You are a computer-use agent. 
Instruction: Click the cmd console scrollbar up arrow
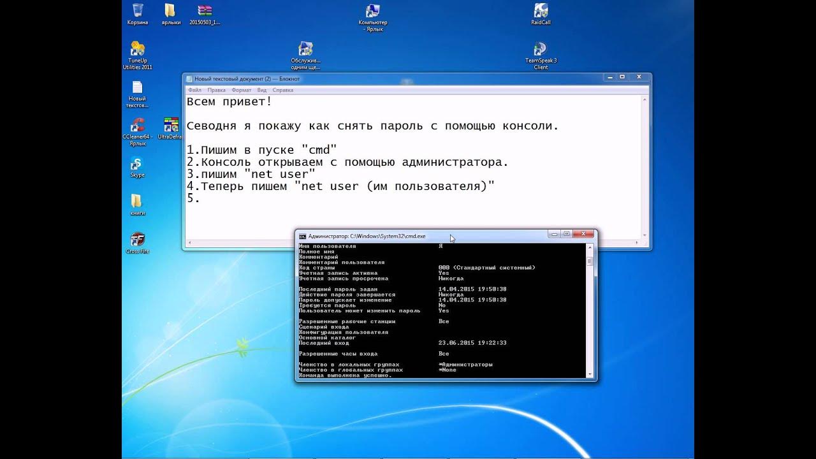tap(590, 247)
